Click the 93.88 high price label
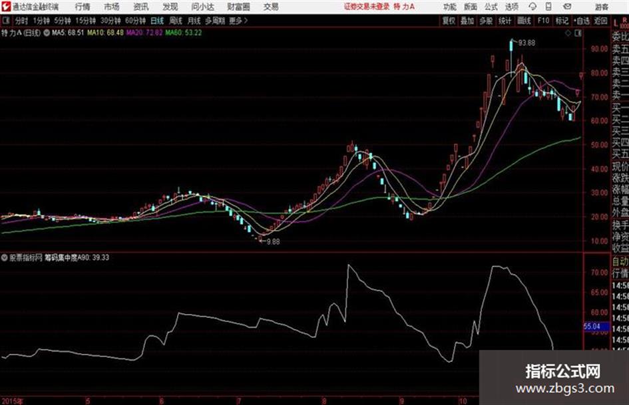This screenshot has height=405, width=629. tap(526, 43)
